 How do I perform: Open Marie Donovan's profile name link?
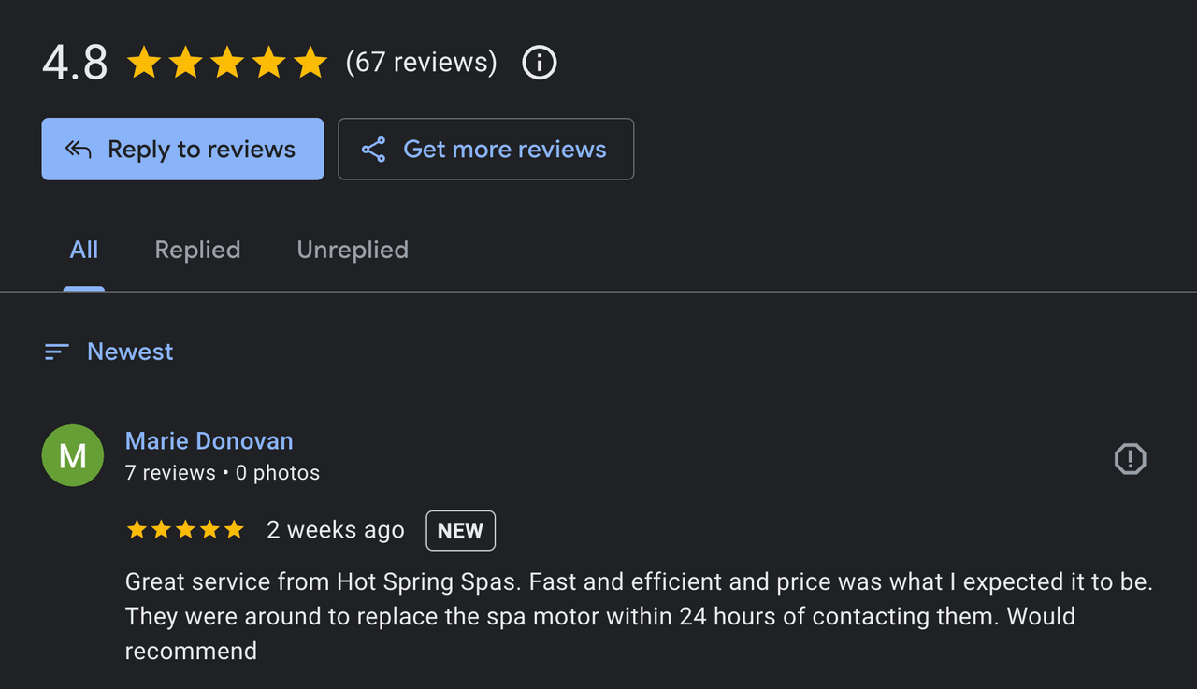pyautogui.click(x=209, y=441)
